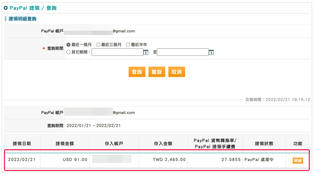Click the 存入帳戶 column header
This screenshot has width=315, height=174.
tap(114, 144)
